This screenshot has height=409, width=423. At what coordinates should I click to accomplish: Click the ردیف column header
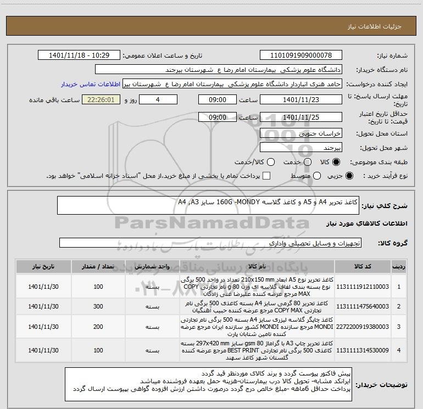click(x=399, y=267)
